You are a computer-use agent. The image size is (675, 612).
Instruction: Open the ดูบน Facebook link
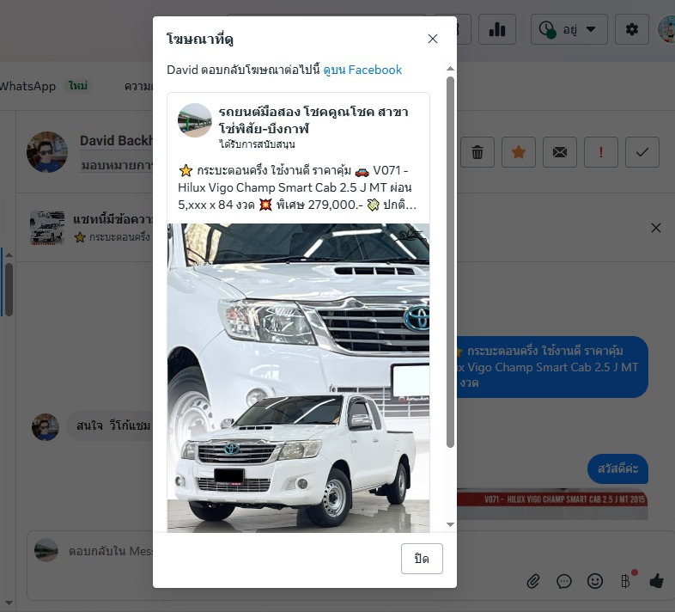point(362,70)
